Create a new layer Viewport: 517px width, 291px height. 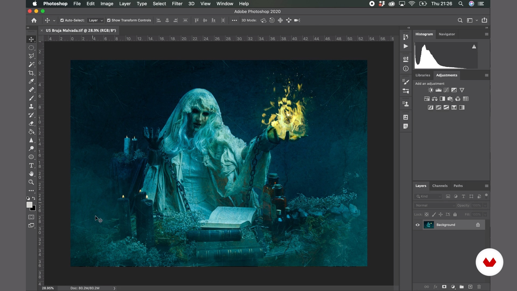point(470,287)
